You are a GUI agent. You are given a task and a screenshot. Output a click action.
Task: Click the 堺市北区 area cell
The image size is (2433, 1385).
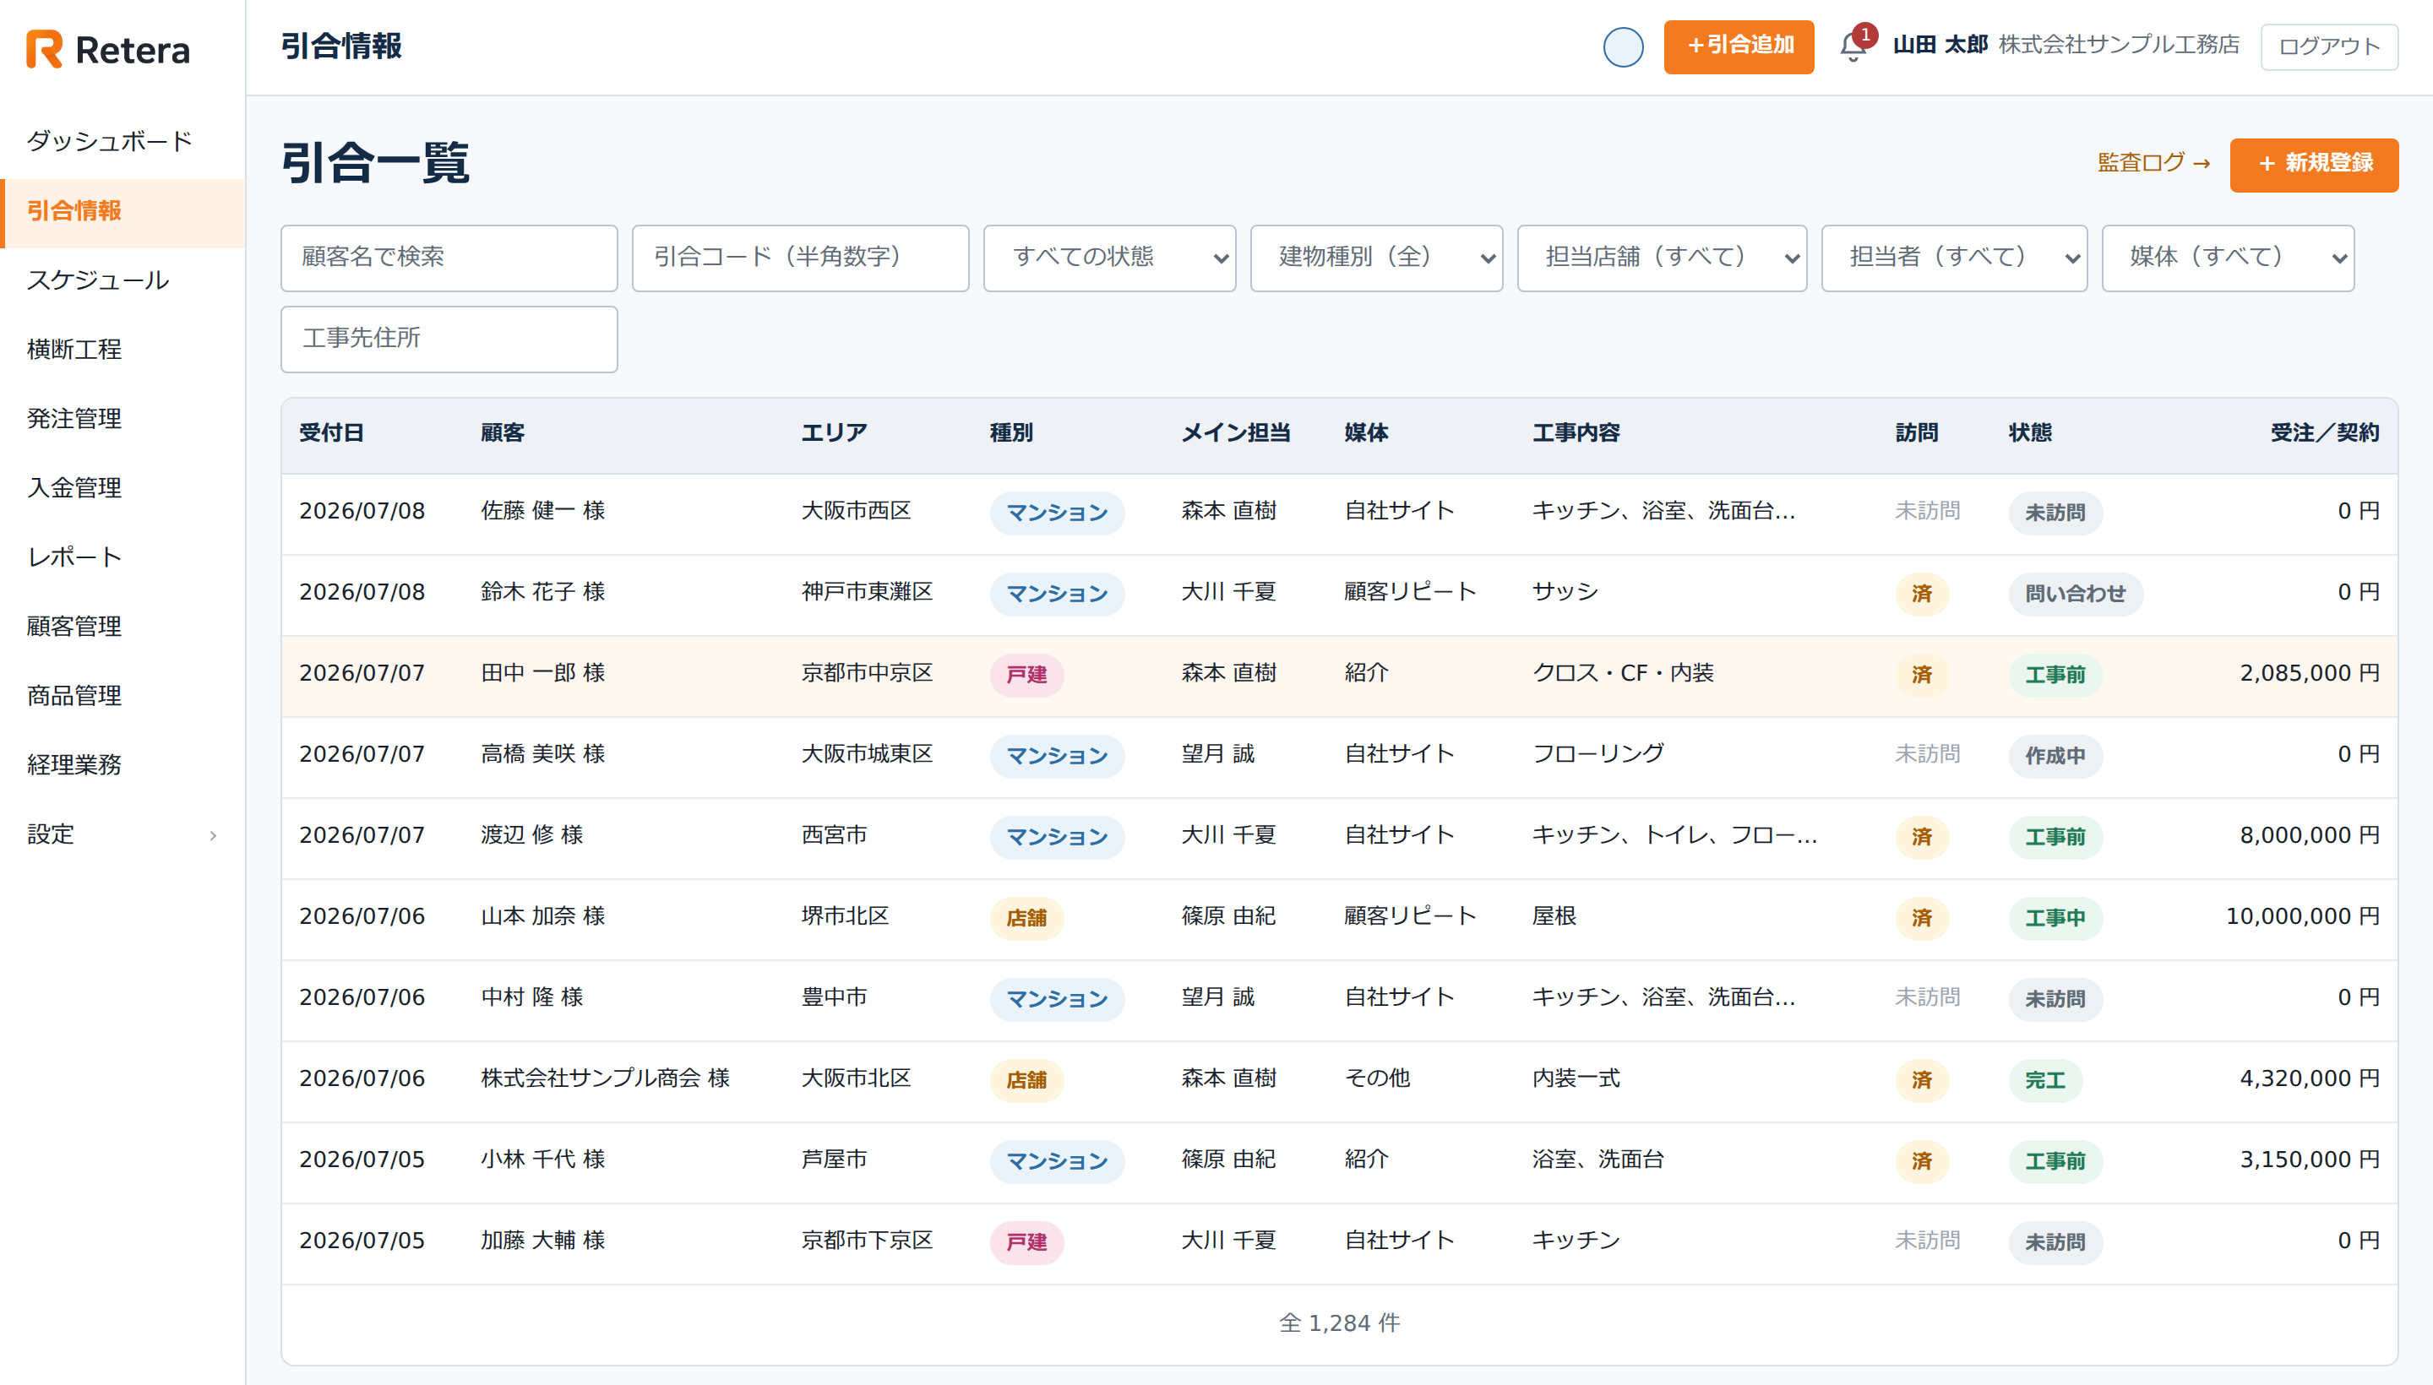pyautogui.click(x=845, y=917)
